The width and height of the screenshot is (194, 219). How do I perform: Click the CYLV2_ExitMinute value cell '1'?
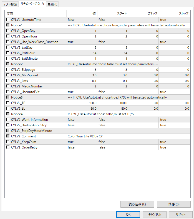point(82,59)
